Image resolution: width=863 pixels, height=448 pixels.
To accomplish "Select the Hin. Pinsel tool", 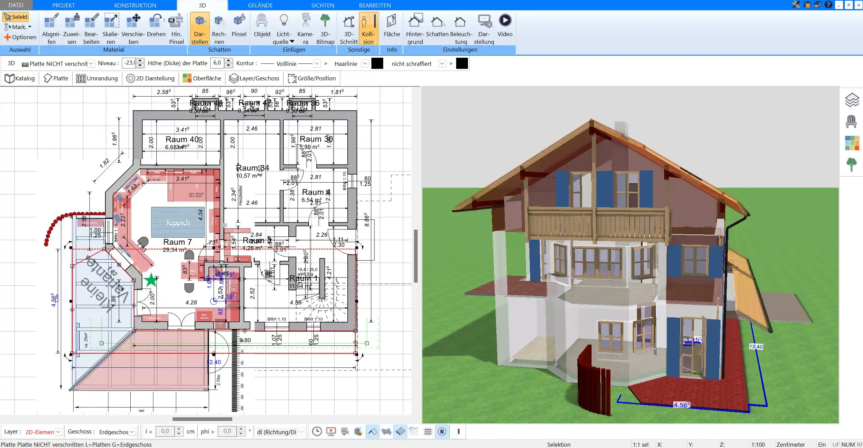I will [x=176, y=29].
